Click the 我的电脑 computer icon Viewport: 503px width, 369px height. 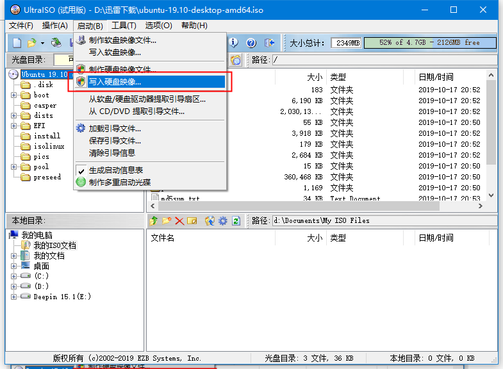pos(13,234)
